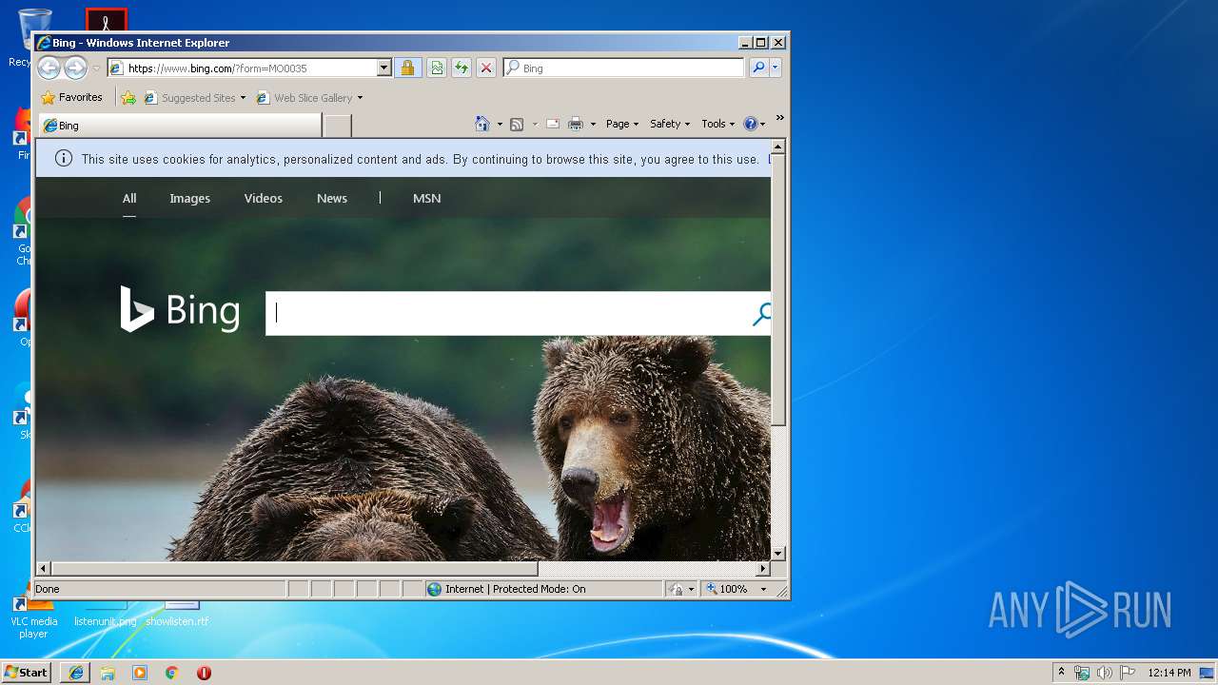Image resolution: width=1218 pixels, height=685 pixels.
Task: Click the RSS feeds icon
Action: 517,124
